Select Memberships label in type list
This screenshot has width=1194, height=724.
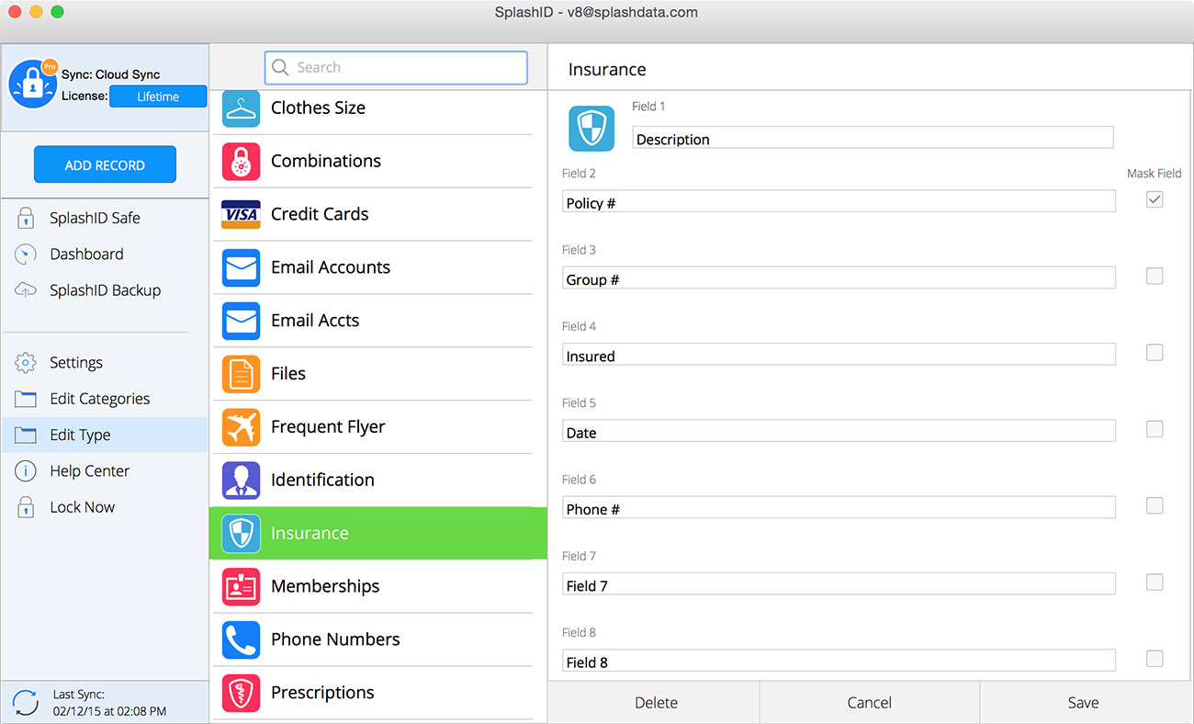[x=325, y=587]
